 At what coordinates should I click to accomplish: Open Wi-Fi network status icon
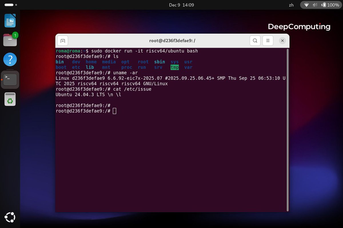tap(307, 5)
